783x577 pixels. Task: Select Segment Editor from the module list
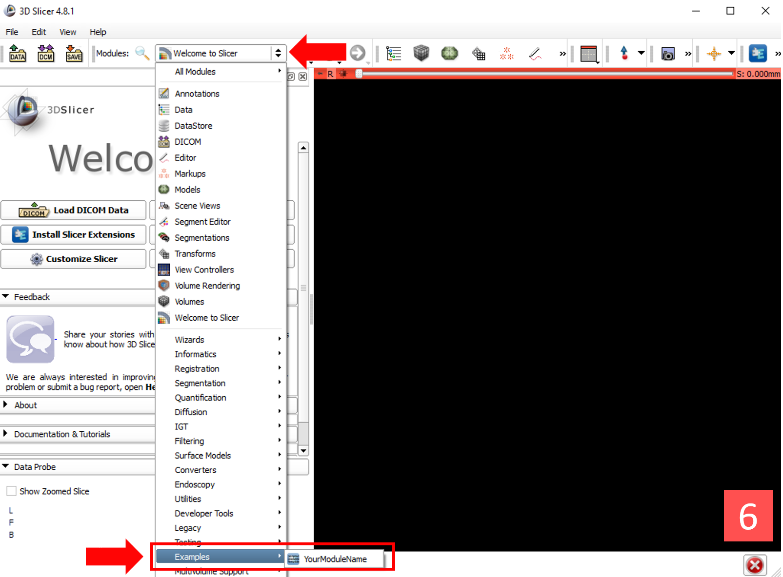tap(221, 222)
